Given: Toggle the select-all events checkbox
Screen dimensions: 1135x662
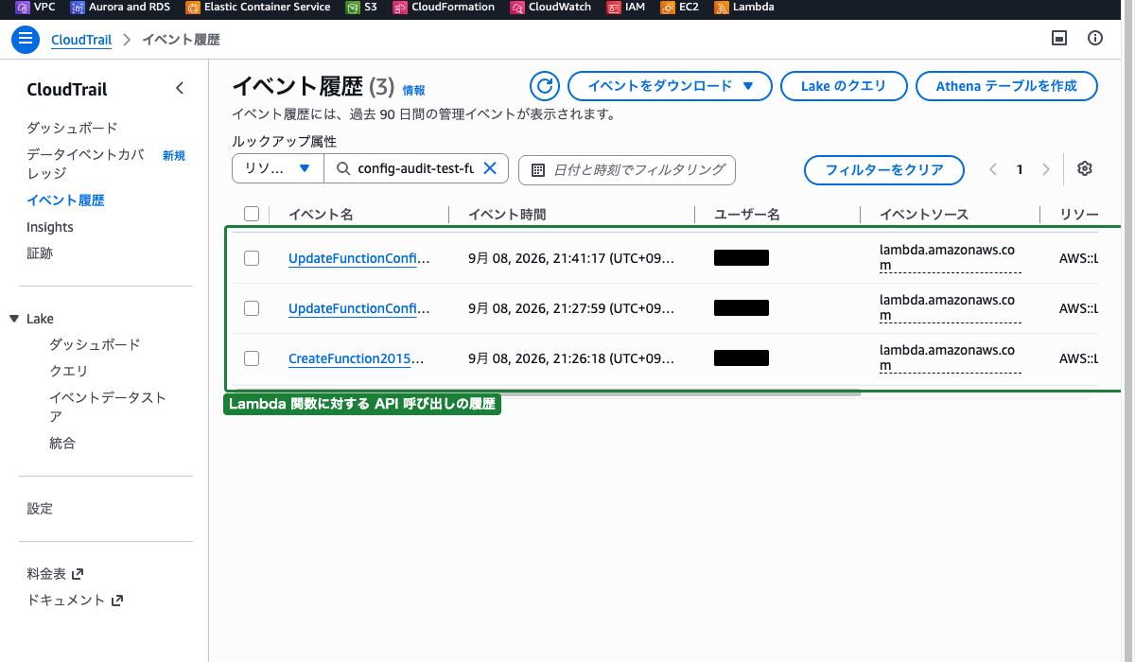Looking at the screenshot, I should (252, 214).
